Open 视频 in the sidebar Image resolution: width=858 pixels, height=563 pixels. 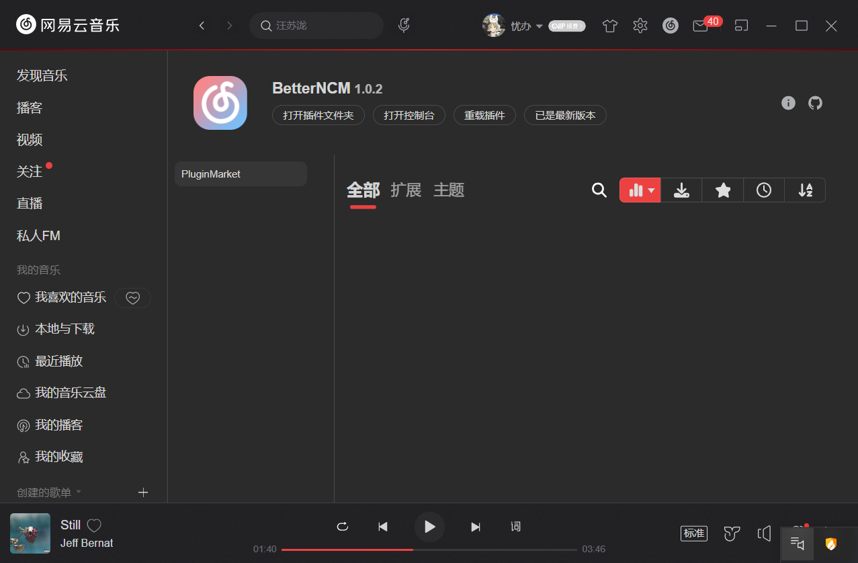[x=30, y=139]
